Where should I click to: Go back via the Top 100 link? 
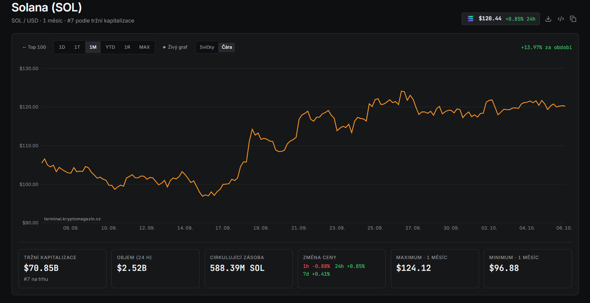(34, 47)
